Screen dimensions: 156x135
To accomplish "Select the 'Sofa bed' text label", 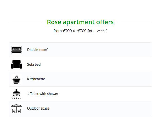I will tap(34, 64).
